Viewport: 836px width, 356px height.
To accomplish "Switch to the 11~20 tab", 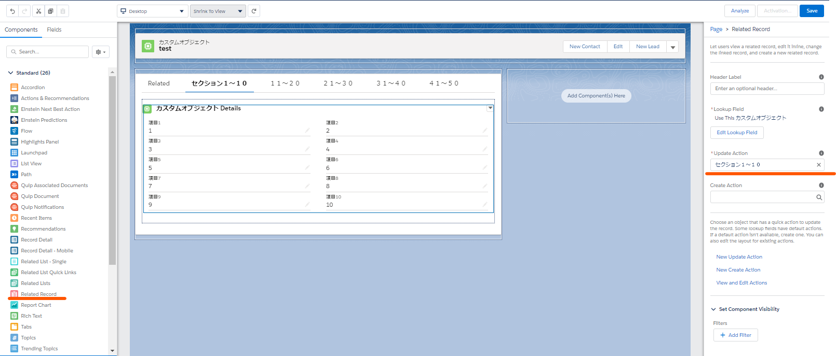I will click(285, 83).
